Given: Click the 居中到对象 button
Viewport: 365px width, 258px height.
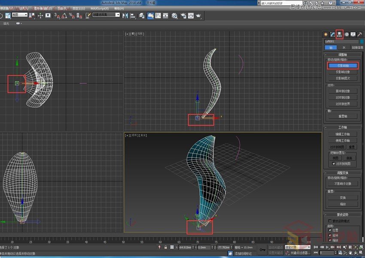Looking at the screenshot, I should coord(343,91).
